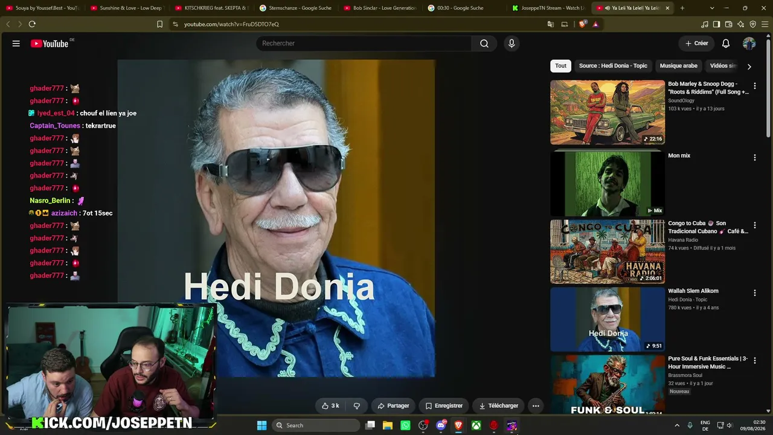Open the Brave VPN shield icon

point(753,24)
